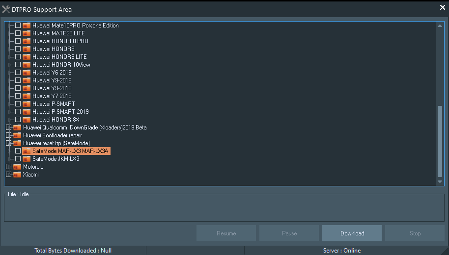Select Huawei P-SMART row text
Screen dimensions: 449x255
[x=54, y=104]
